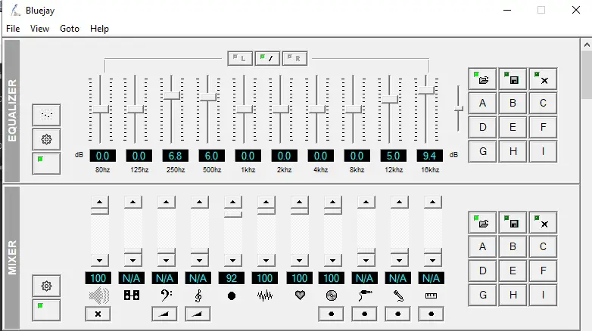592x331 pixels.
Task: Click the 250hz equalizer slider handle
Action: coord(172,95)
